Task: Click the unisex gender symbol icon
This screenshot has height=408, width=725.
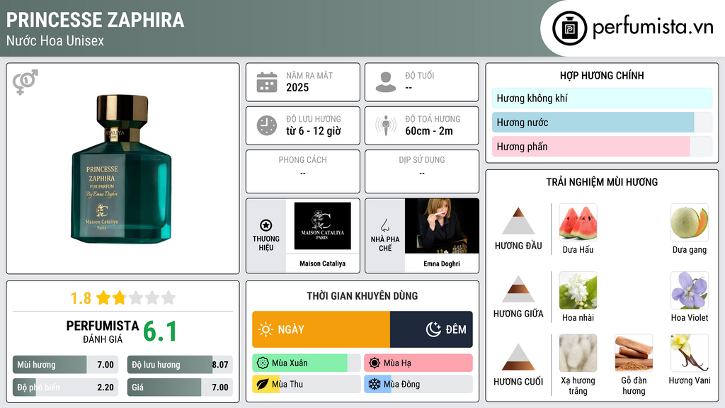Action: coord(25,82)
